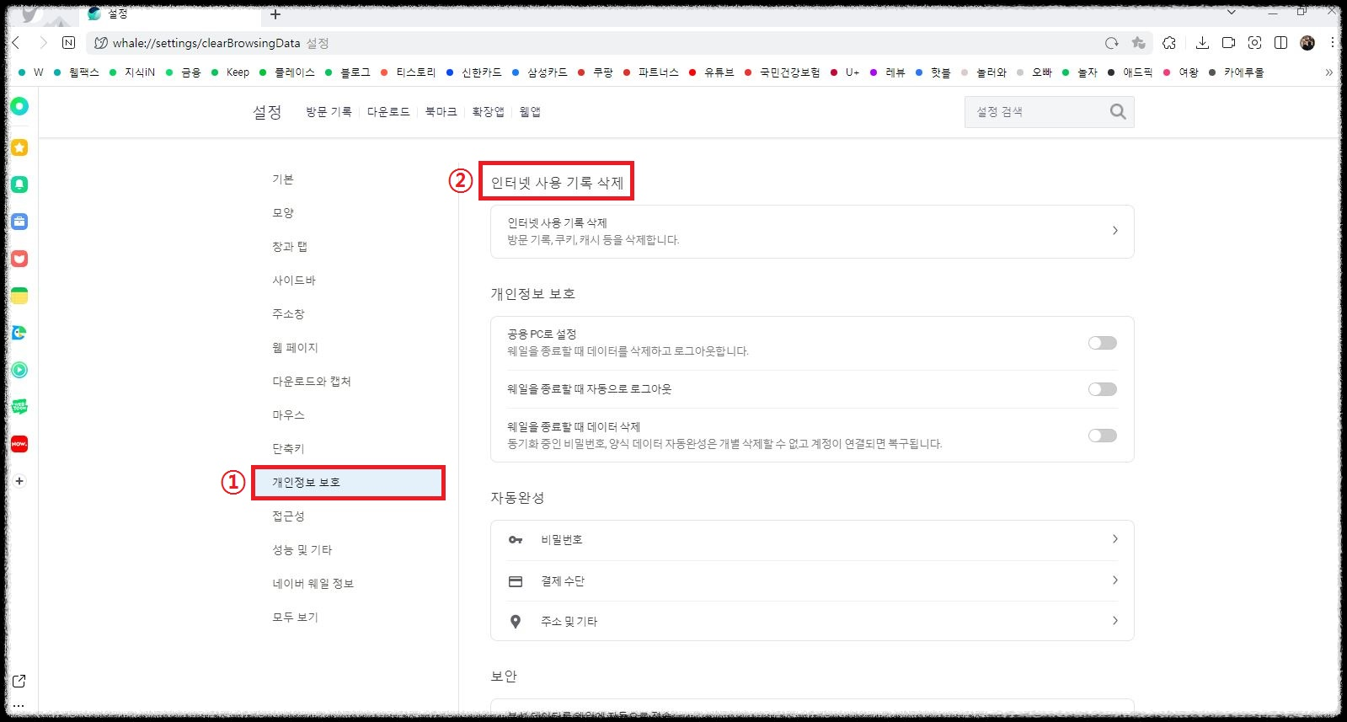
Task: Open the 다운로드 tab
Action: click(388, 112)
